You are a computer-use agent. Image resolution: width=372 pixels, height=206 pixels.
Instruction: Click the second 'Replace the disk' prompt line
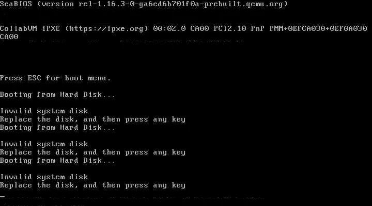(x=92, y=152)
